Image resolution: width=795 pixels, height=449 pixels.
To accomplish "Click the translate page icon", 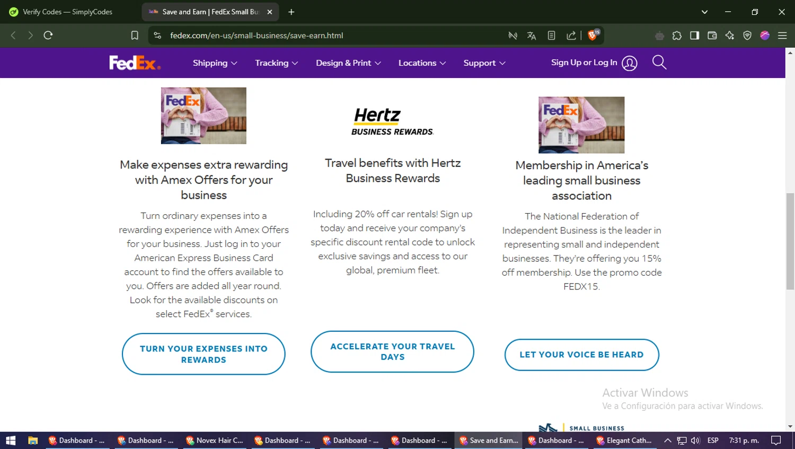I will [x=532, y=36].
